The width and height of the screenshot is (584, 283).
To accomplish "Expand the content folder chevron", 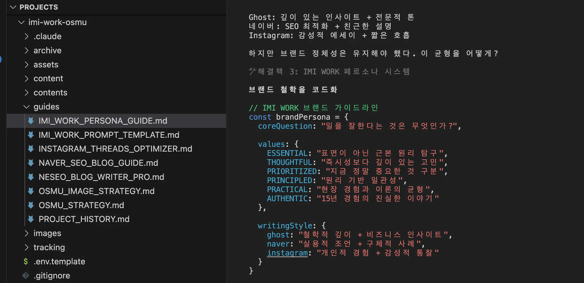I will point(26,79).
